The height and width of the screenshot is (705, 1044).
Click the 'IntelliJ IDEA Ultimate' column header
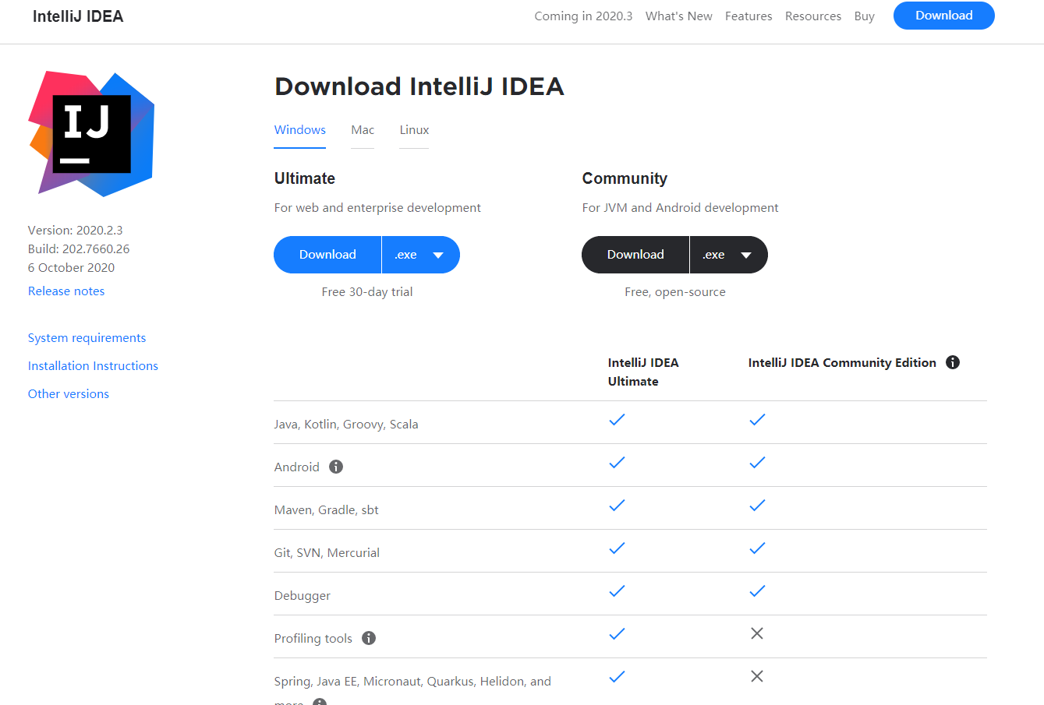coord(643,372)
